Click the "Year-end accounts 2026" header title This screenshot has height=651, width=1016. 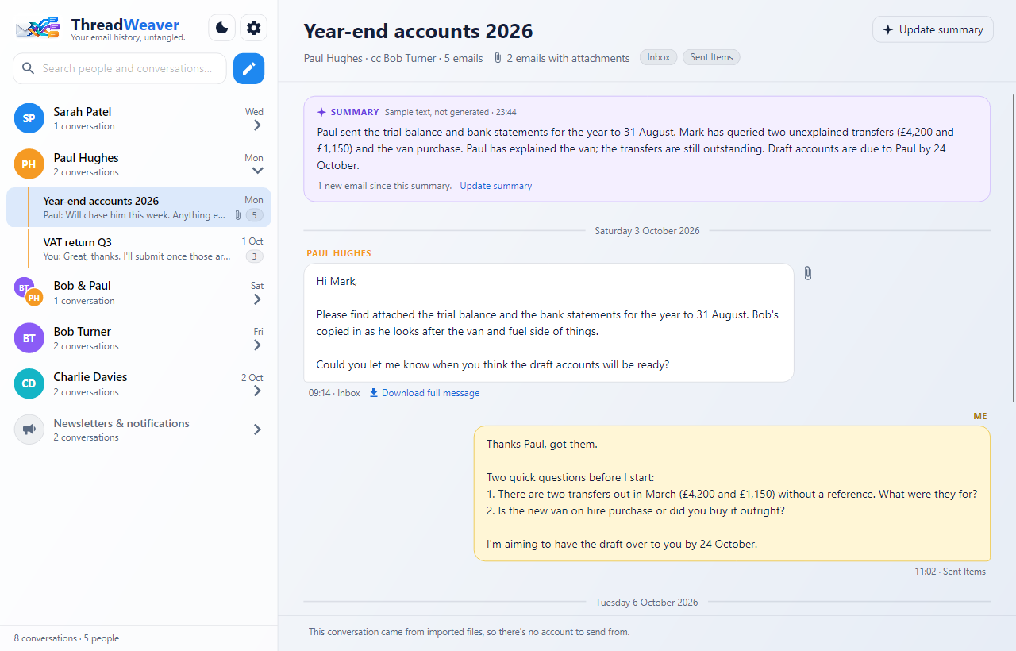click(x=418, y=31)
